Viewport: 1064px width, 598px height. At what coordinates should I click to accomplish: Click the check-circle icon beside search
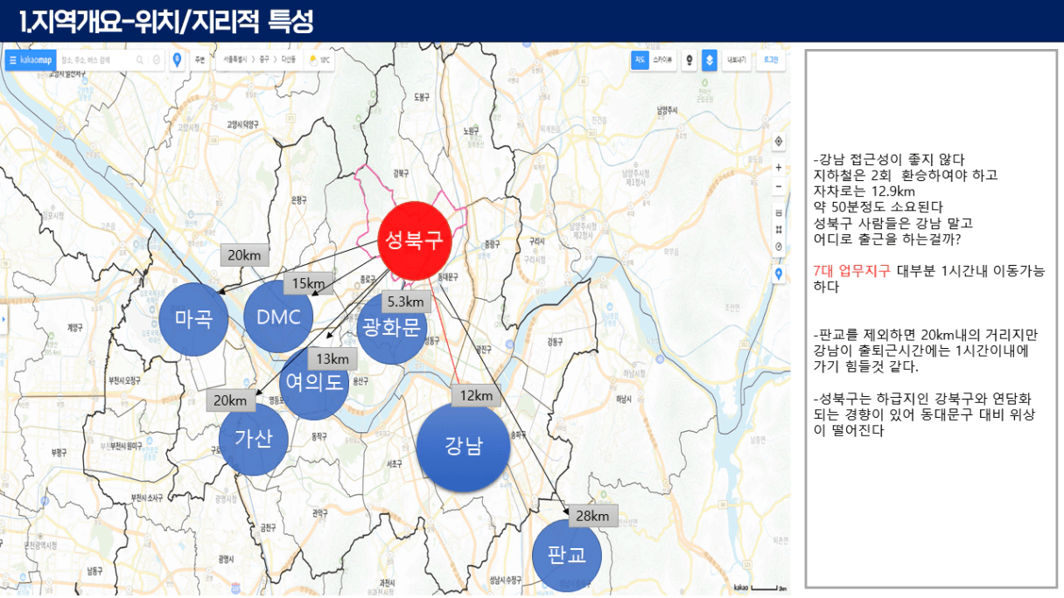(x=156, y=60)
